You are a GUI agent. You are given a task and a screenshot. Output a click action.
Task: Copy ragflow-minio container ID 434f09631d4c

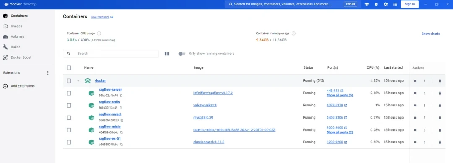[121, 132]
